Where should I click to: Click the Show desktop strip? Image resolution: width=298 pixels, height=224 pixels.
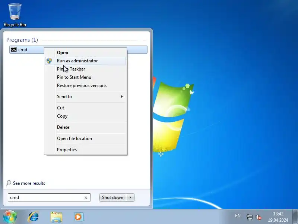[x=295, y=217]
